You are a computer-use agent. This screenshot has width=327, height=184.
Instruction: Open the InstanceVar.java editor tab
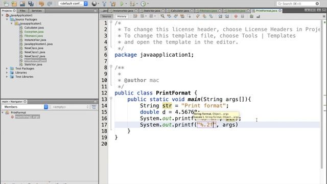[x=123, y=11]
